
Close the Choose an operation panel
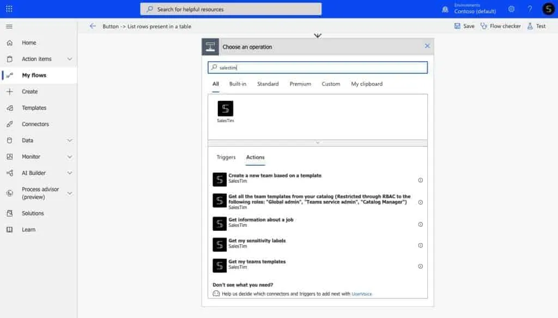point(427,46)
